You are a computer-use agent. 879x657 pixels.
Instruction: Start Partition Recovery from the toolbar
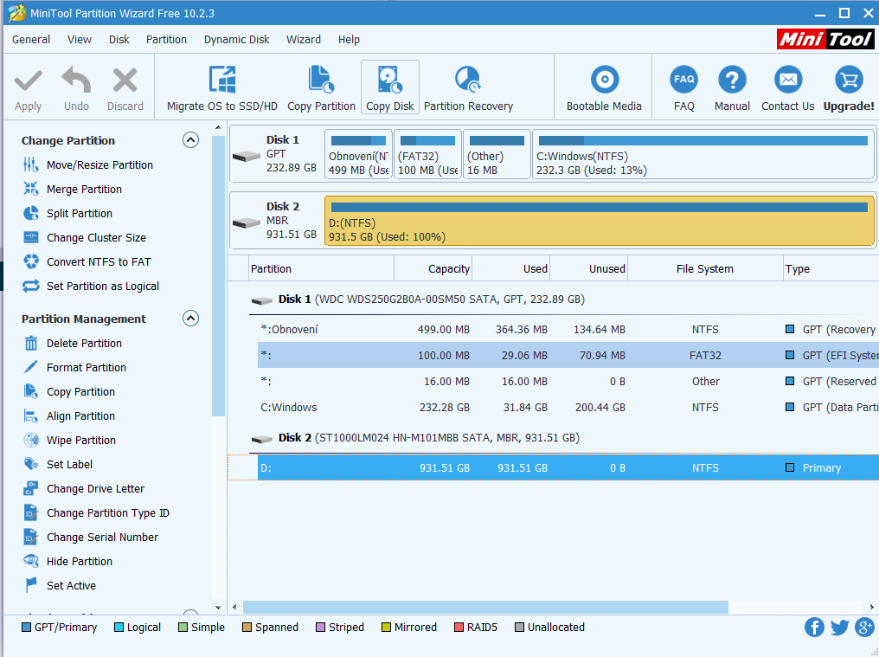468,81
